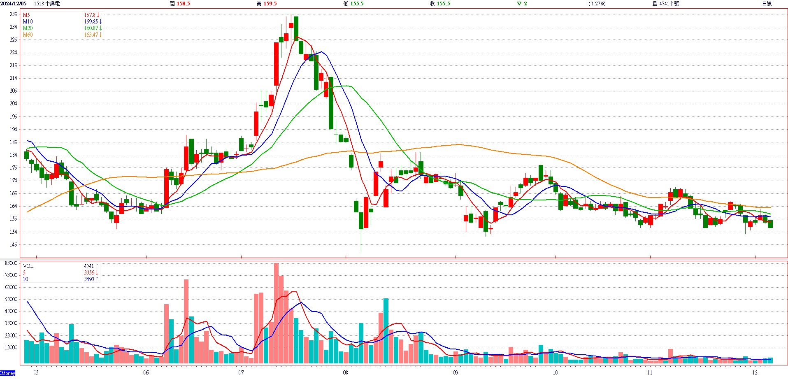
Task: Click the month 09 label on time axis
Action: click(x=456, y=372)
